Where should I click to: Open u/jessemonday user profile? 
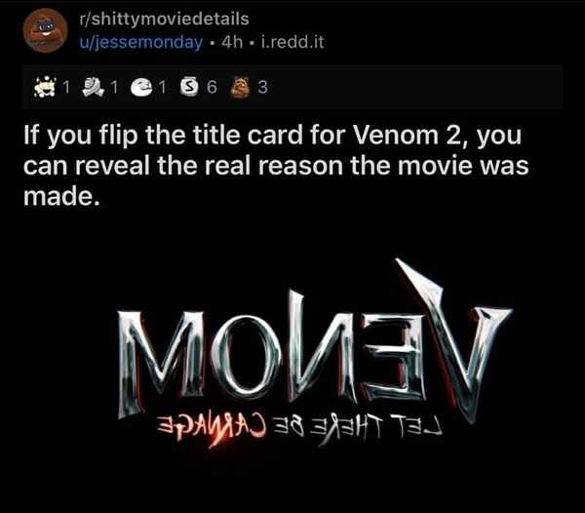pos(140,42)
